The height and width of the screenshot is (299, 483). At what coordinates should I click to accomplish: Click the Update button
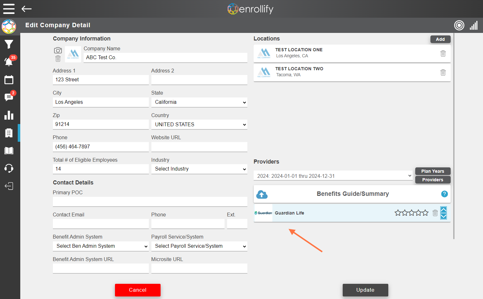[x=365, y=290]
